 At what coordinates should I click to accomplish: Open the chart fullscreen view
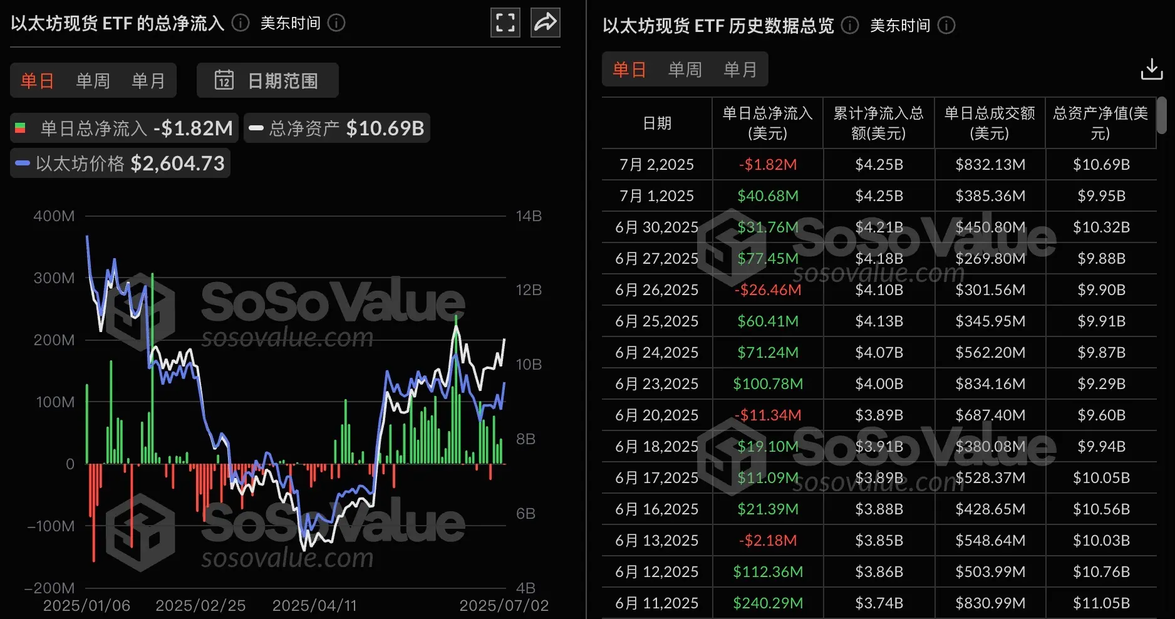505,23
